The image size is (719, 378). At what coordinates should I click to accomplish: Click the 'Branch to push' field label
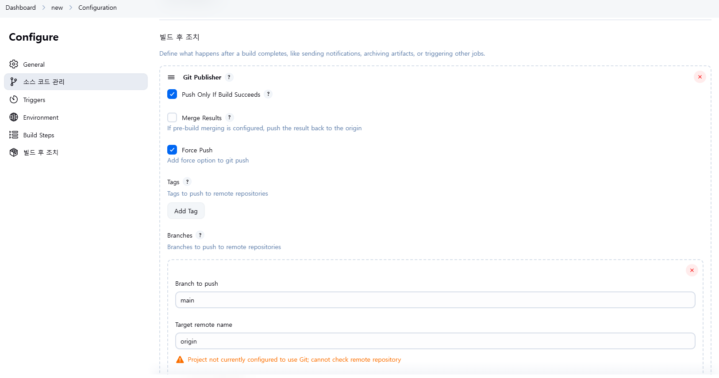[x=196, y=283]
